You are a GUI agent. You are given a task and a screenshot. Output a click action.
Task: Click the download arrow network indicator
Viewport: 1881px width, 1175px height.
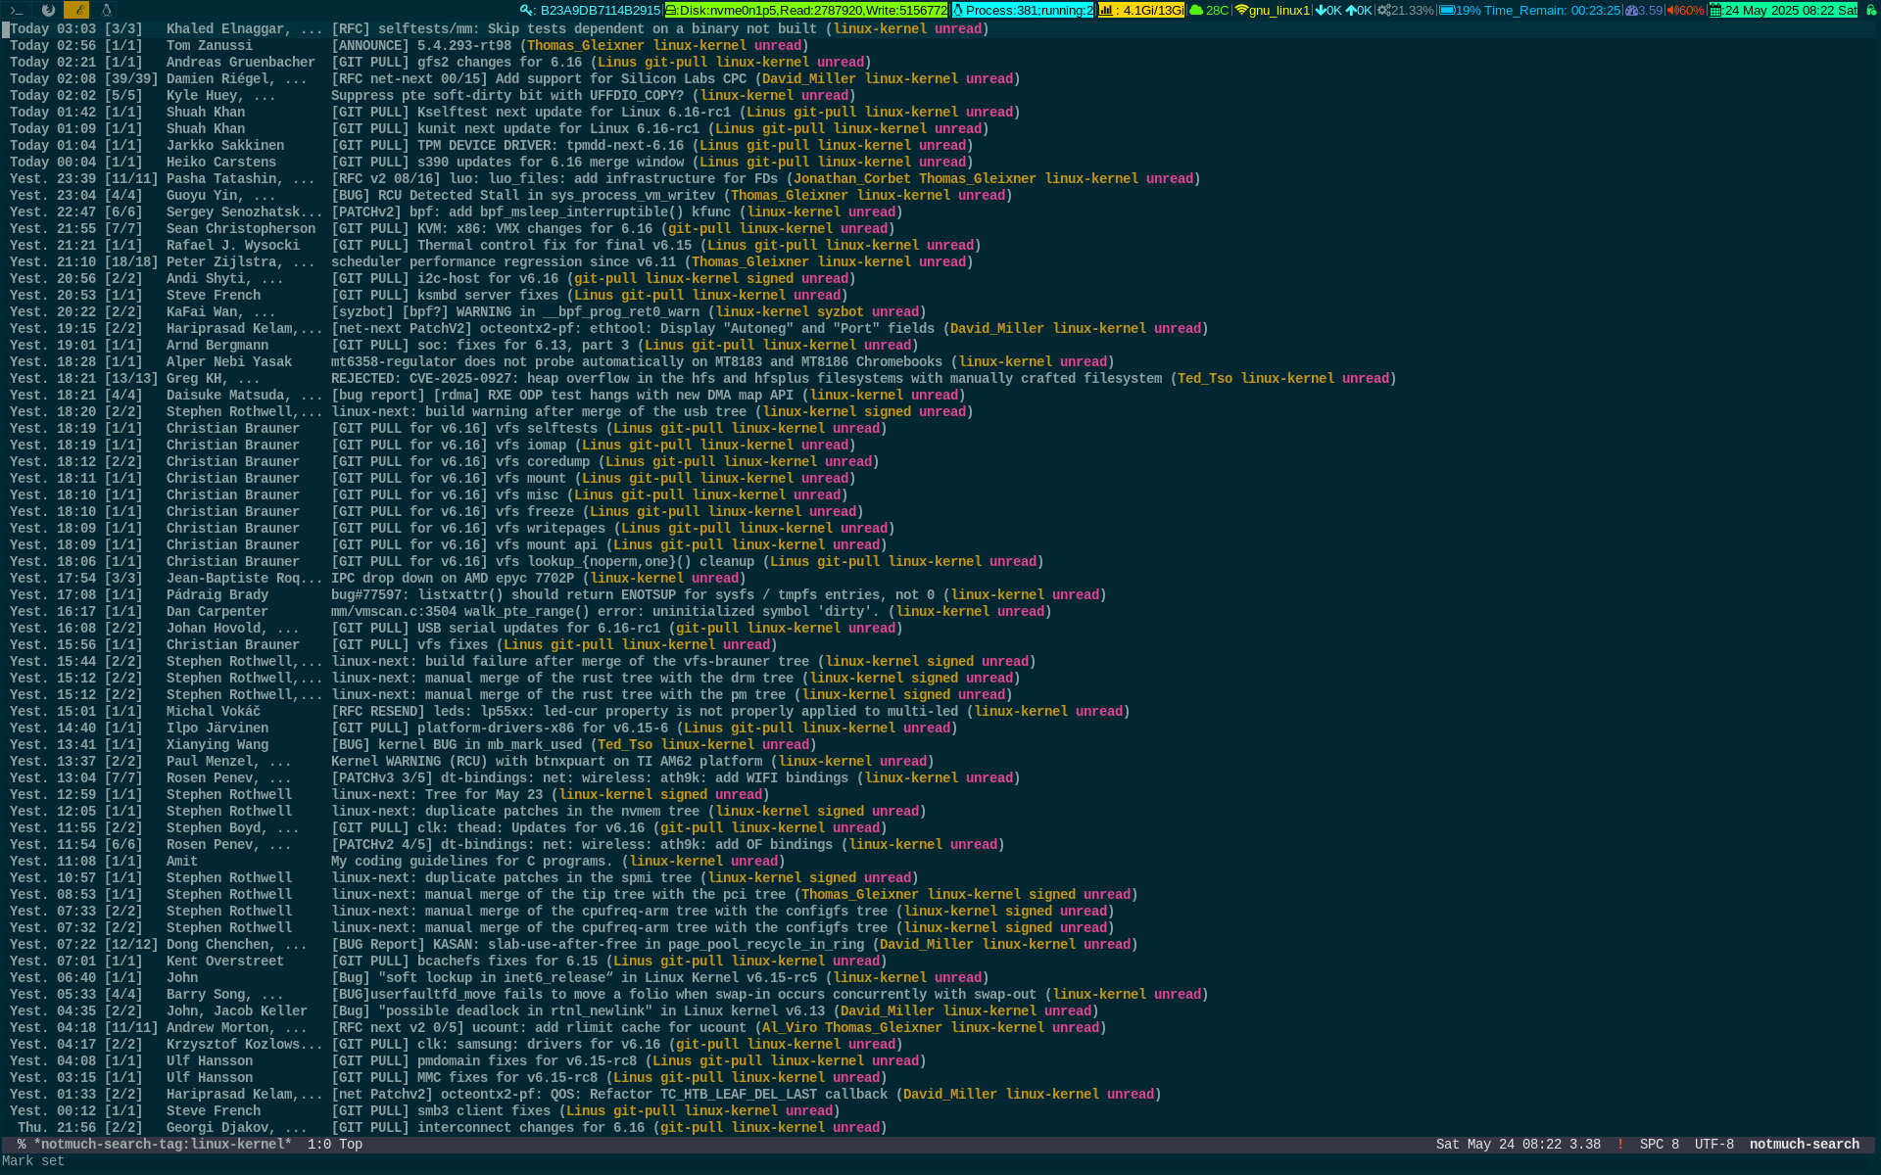[x=1320, y=10]
